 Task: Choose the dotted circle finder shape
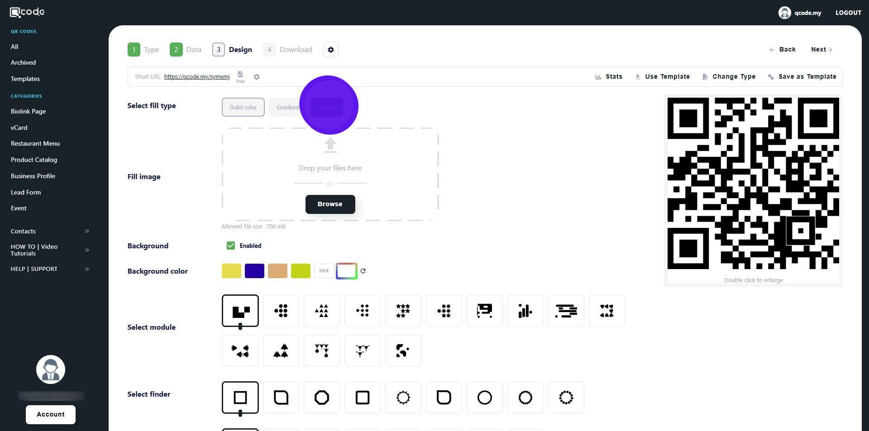pos(566,398)
